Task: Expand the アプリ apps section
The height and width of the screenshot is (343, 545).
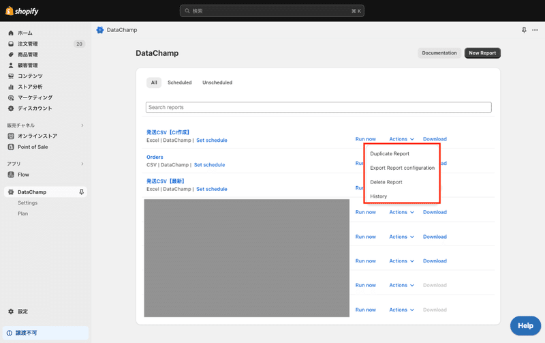Action: 82,164
